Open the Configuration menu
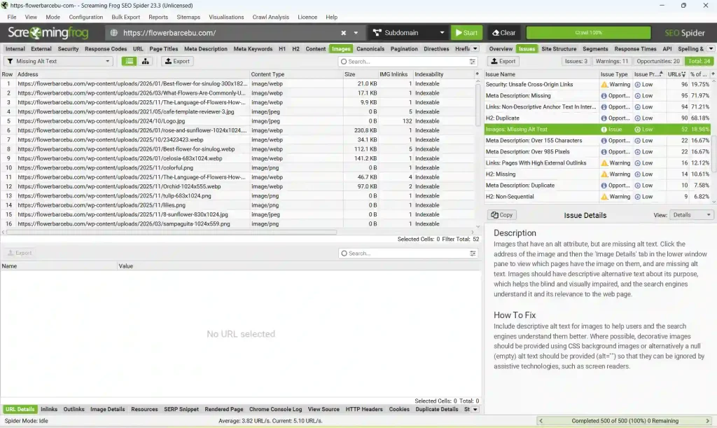Image resolution: width=717 pixels, height=428 pixels. coord(86,17)
